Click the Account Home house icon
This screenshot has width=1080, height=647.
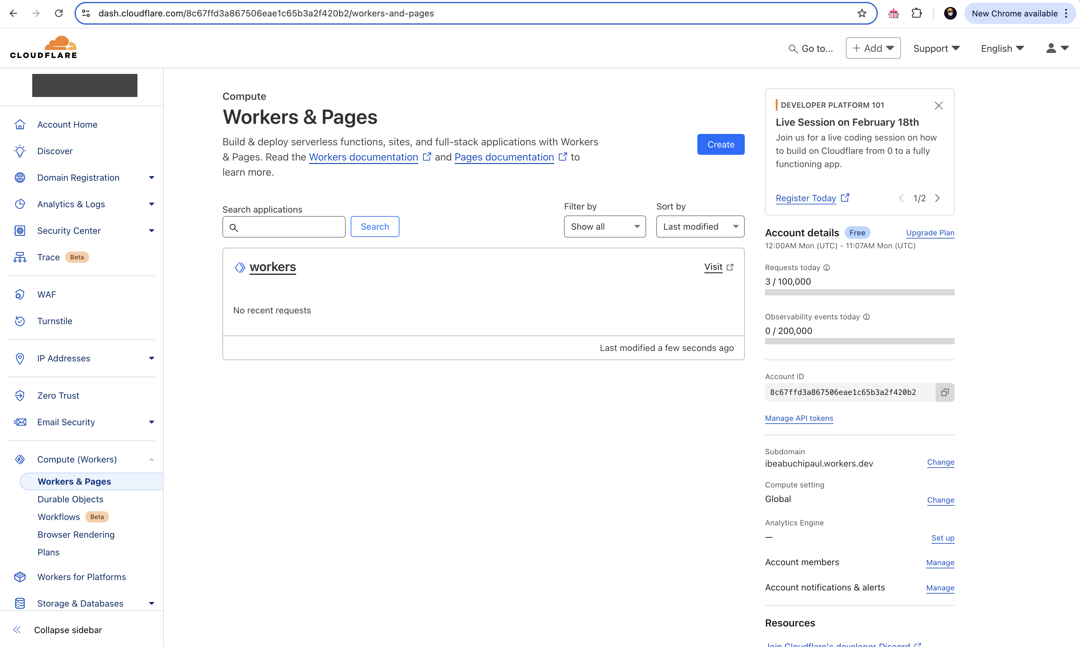[20, 125]
